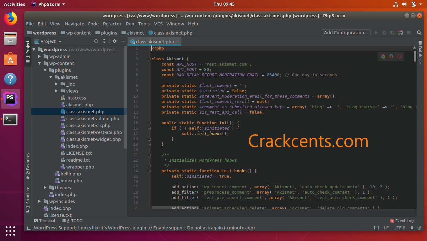Expand the _inc folder
Viewport: 427px width, 241px height.
pos(57,84)
